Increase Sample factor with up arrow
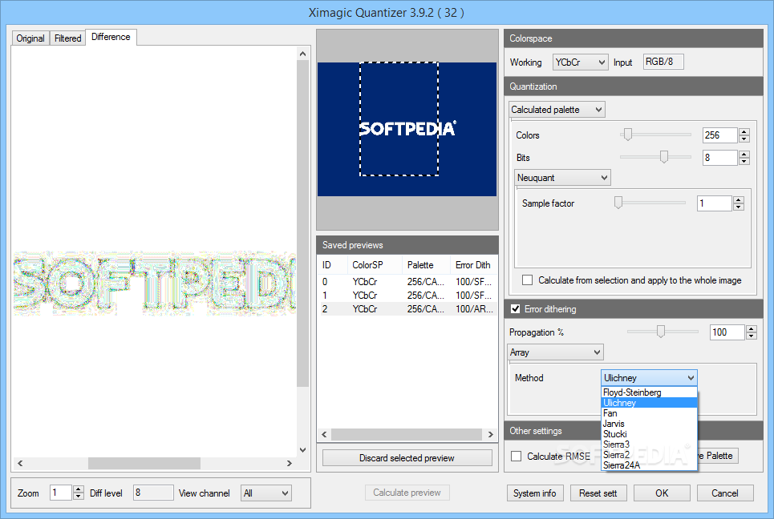 coord(739,199)
